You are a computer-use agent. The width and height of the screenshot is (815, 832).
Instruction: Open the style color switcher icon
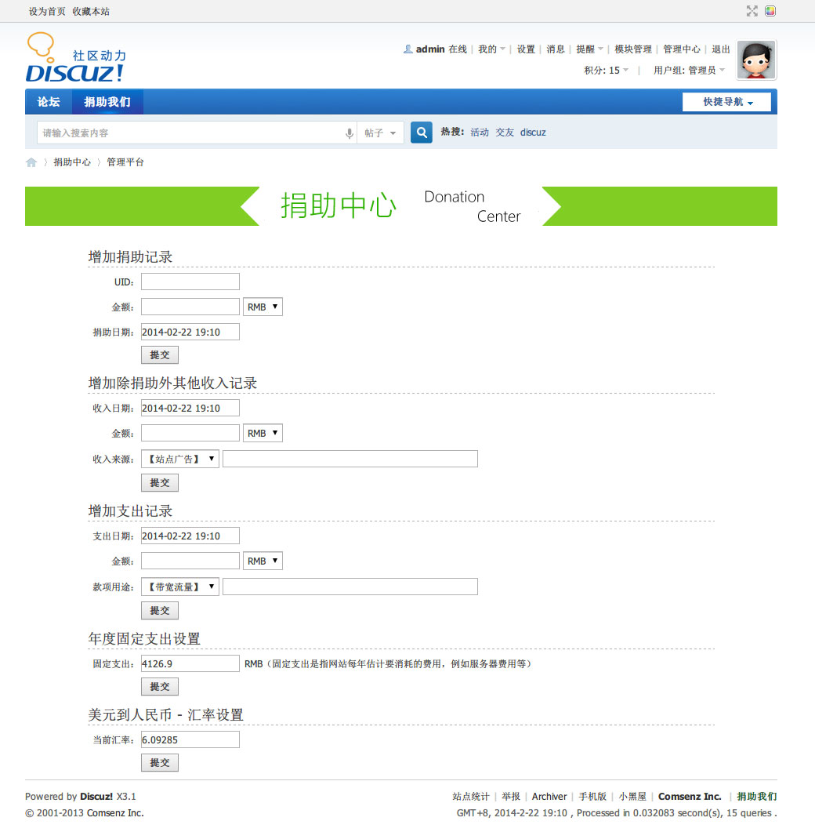pos(770,11)
